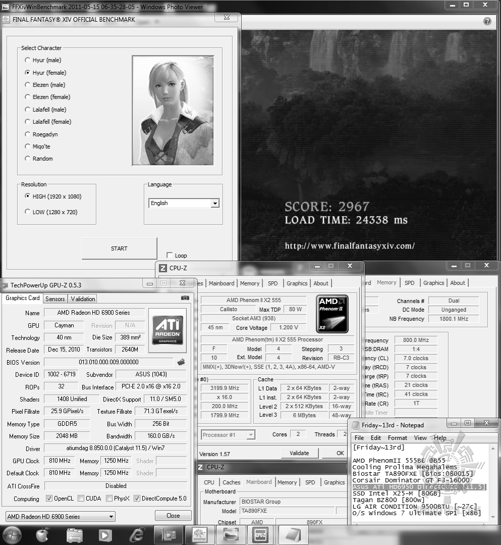Click the apple icon on the taskbar

click(x=42, y=535)
